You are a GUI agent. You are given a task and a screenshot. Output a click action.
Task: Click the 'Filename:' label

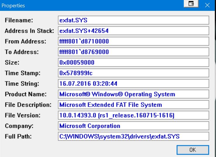point(19,20)
